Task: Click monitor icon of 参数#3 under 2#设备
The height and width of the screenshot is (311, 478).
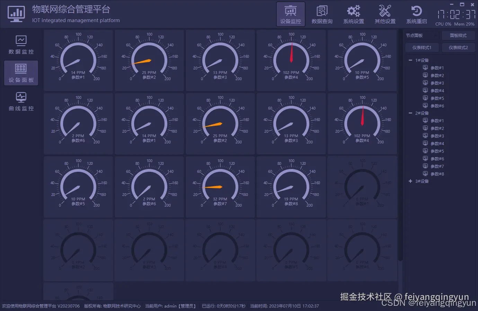Action: pos(425,136)
